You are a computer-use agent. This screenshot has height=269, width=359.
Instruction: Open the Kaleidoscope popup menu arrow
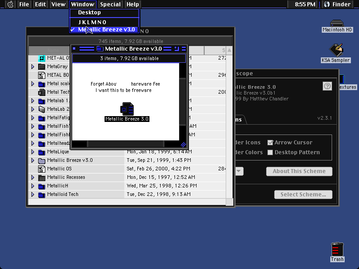point(239,171)
